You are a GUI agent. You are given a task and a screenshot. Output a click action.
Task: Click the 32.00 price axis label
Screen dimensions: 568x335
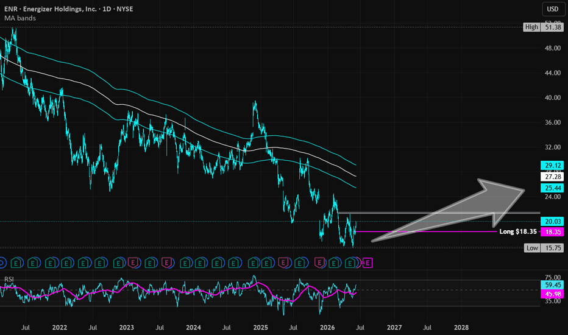click(x=553, y=147)
